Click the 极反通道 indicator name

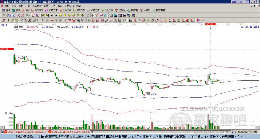[x=19, y=27]
